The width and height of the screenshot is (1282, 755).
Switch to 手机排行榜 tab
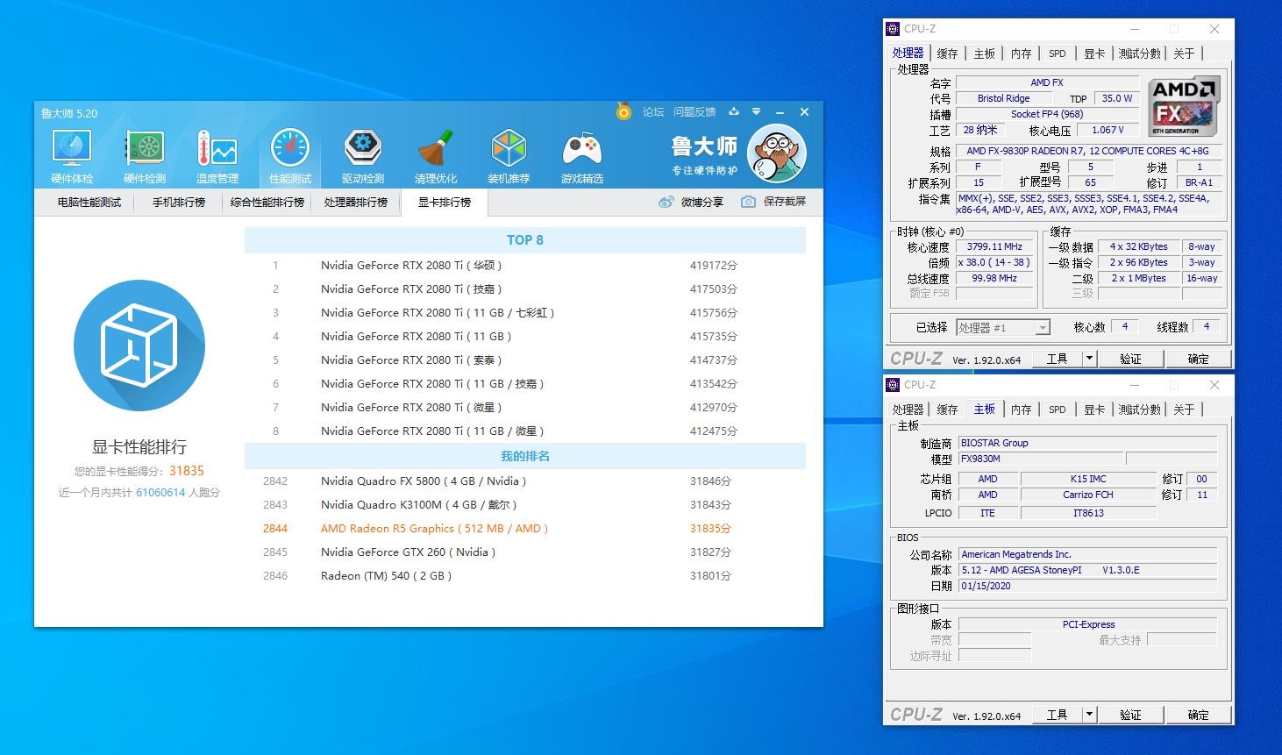[179, 203]
